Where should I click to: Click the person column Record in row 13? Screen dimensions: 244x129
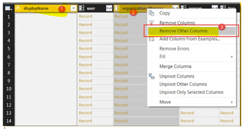[187, 113]
